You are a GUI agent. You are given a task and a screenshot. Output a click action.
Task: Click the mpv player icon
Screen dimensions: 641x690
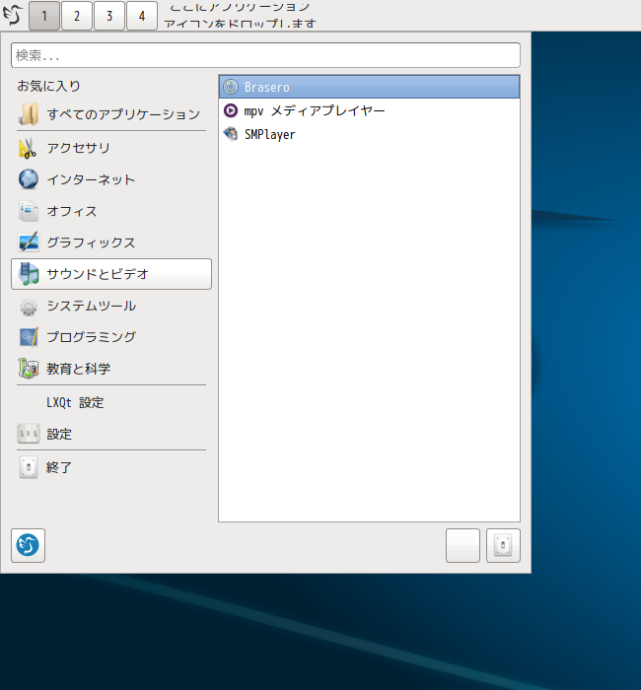tap(231, 110)
